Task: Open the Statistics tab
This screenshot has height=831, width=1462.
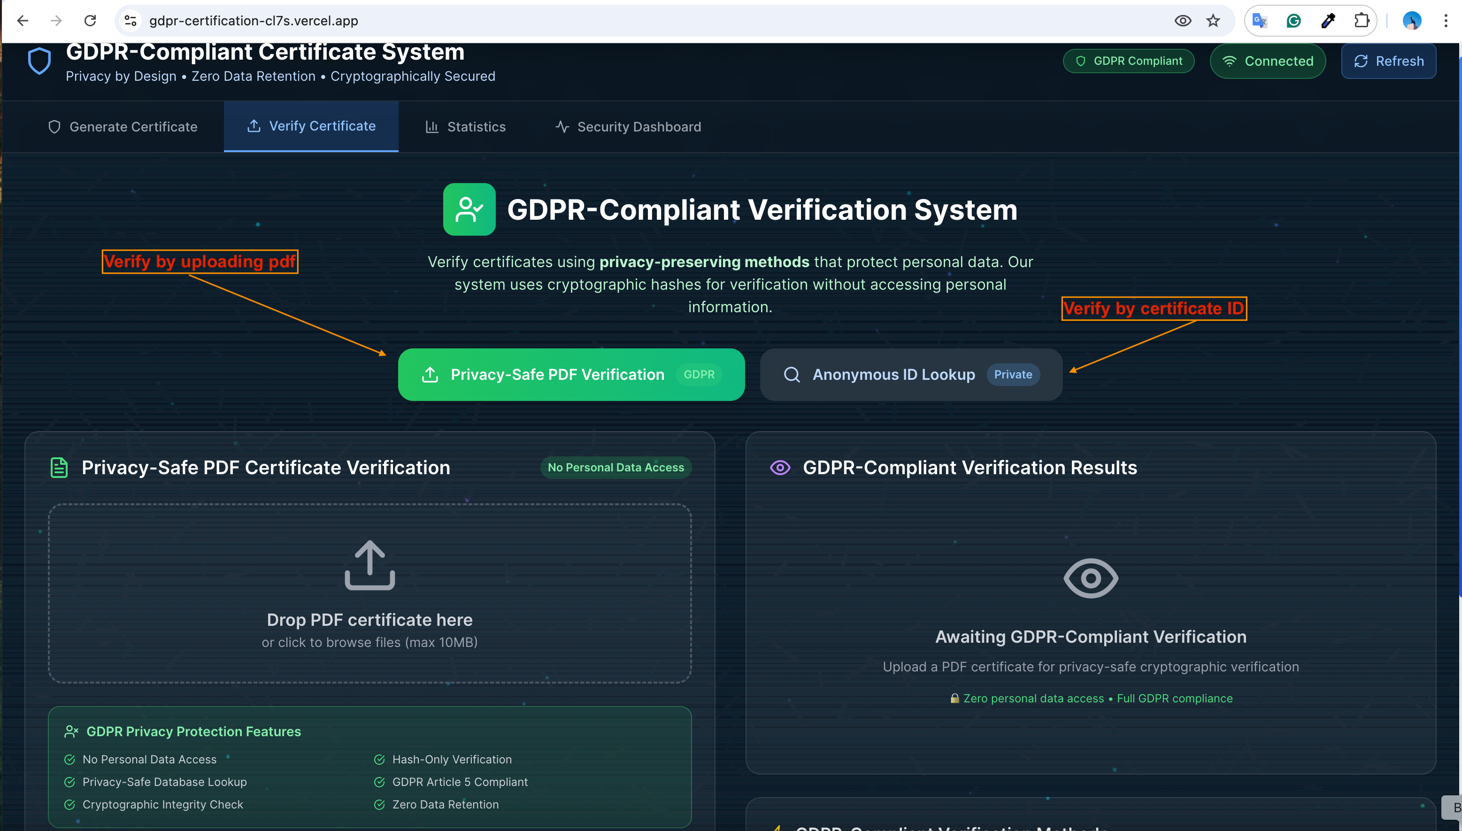Action: coord(465,127)
